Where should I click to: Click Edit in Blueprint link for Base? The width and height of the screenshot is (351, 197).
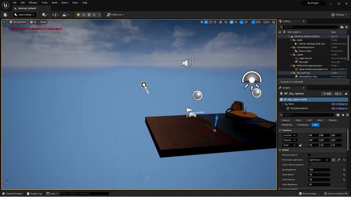click(x=339, y=104)
